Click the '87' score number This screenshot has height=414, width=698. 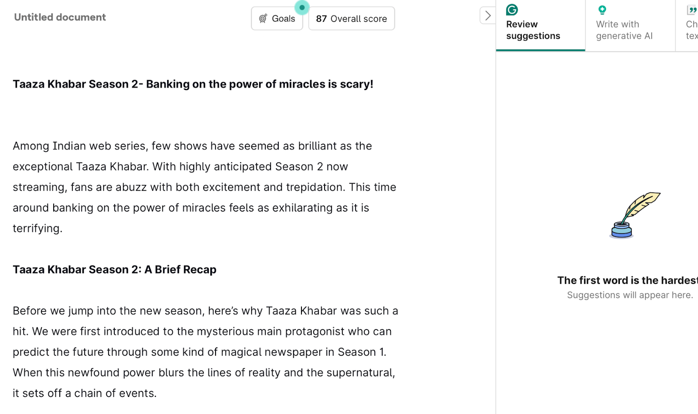tap(322, 19)
